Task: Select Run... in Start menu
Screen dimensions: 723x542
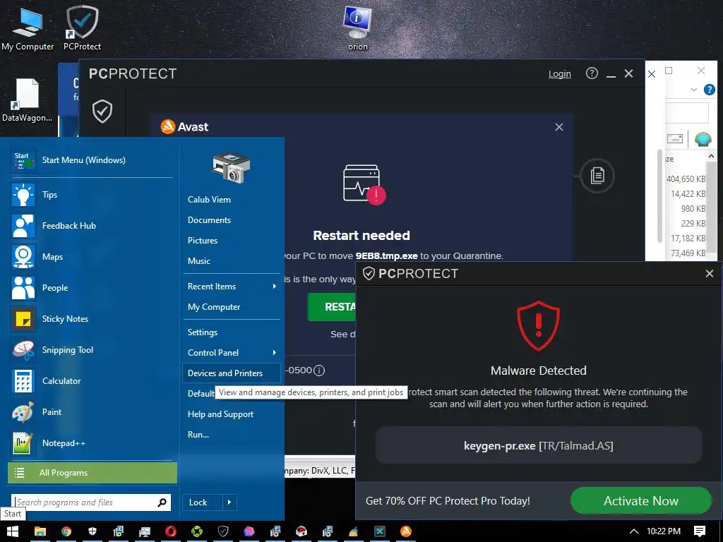Action: [x=198, y=434]
